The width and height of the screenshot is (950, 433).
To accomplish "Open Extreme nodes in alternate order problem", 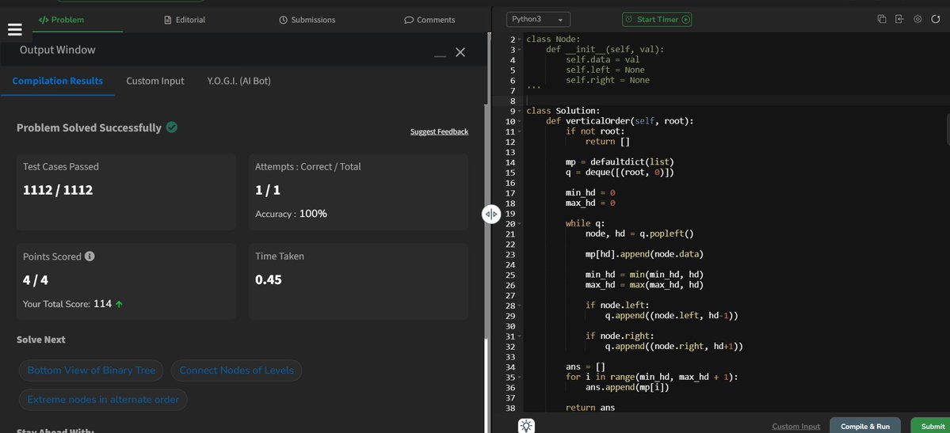I will (x=103, y=399).
